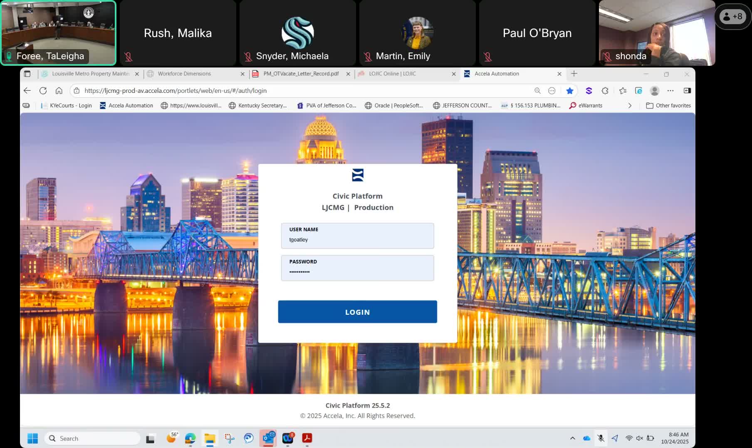
Task: Open KYeCourts - Login bookmark
Action: pos(66,105)
